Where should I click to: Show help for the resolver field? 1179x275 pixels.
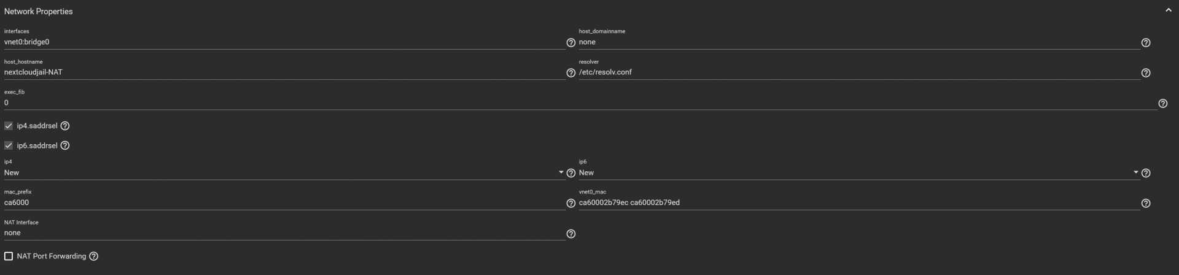point(1145,72)
